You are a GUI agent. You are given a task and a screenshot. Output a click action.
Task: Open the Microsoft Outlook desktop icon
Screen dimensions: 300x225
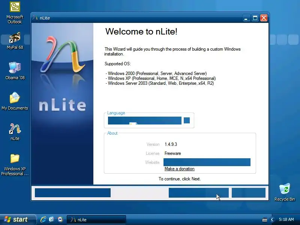tap(15, 13)
